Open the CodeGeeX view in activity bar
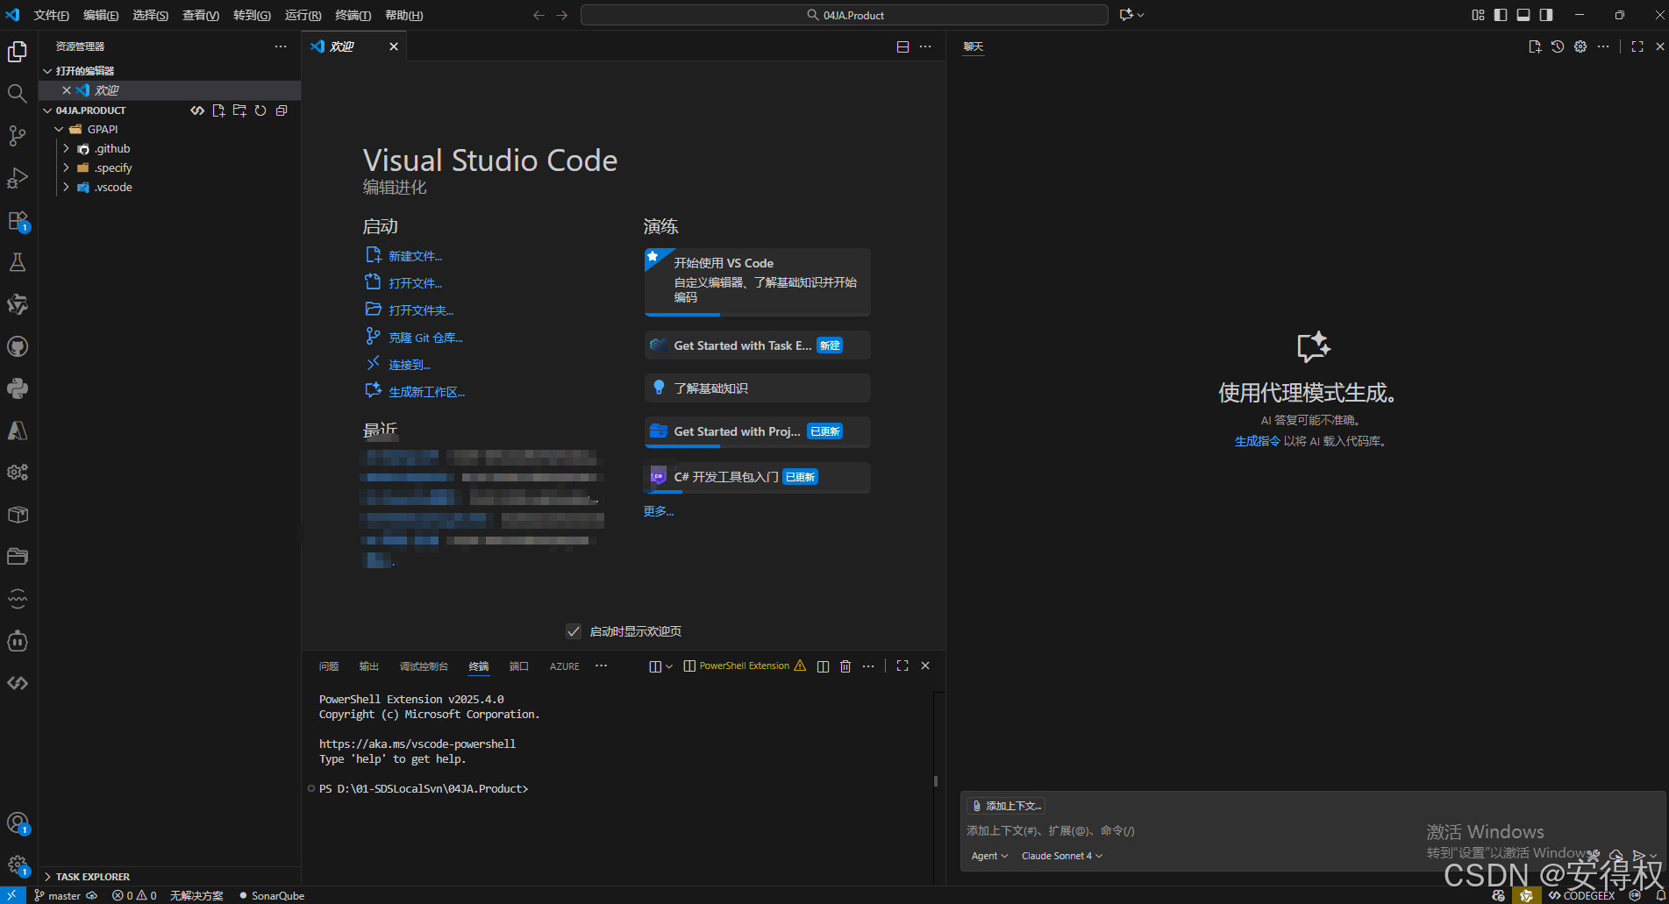This screenshot has width=1669, height=904. click(x=18, y=683)
